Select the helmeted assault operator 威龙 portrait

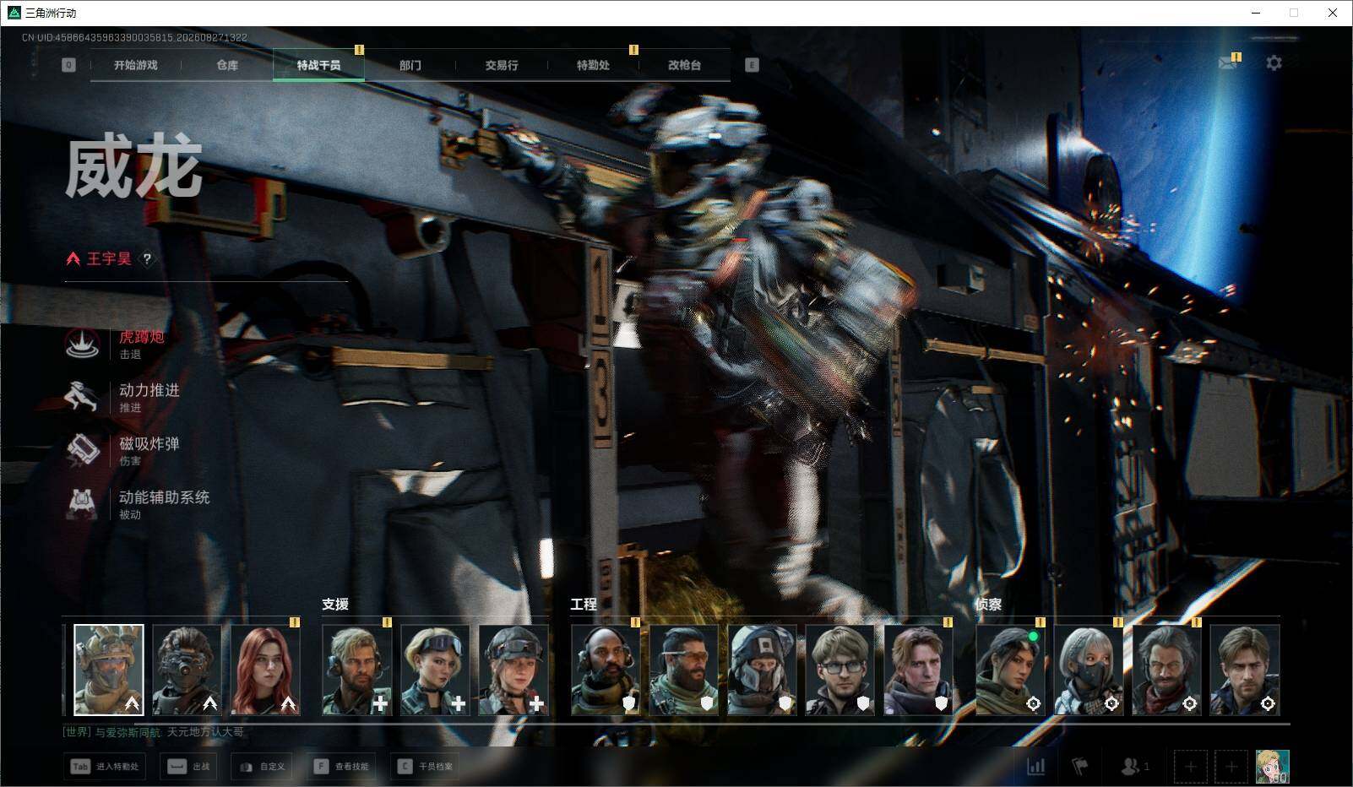[x=109, y=670]
